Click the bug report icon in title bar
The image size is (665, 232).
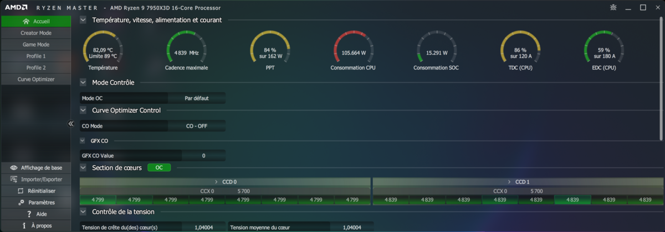coord(613,8)
